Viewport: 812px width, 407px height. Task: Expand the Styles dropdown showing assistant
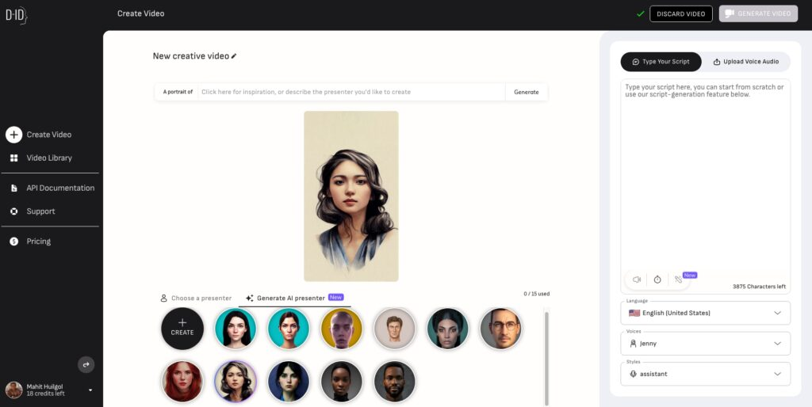click(705, 374)
